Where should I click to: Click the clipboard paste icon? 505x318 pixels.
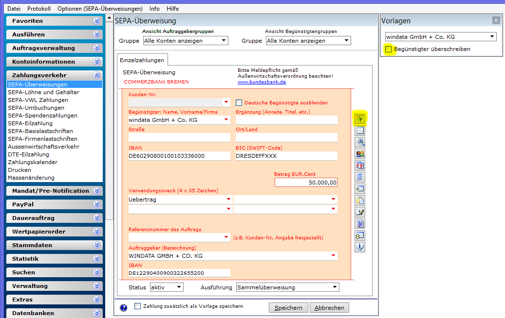[x=360, y=201]
